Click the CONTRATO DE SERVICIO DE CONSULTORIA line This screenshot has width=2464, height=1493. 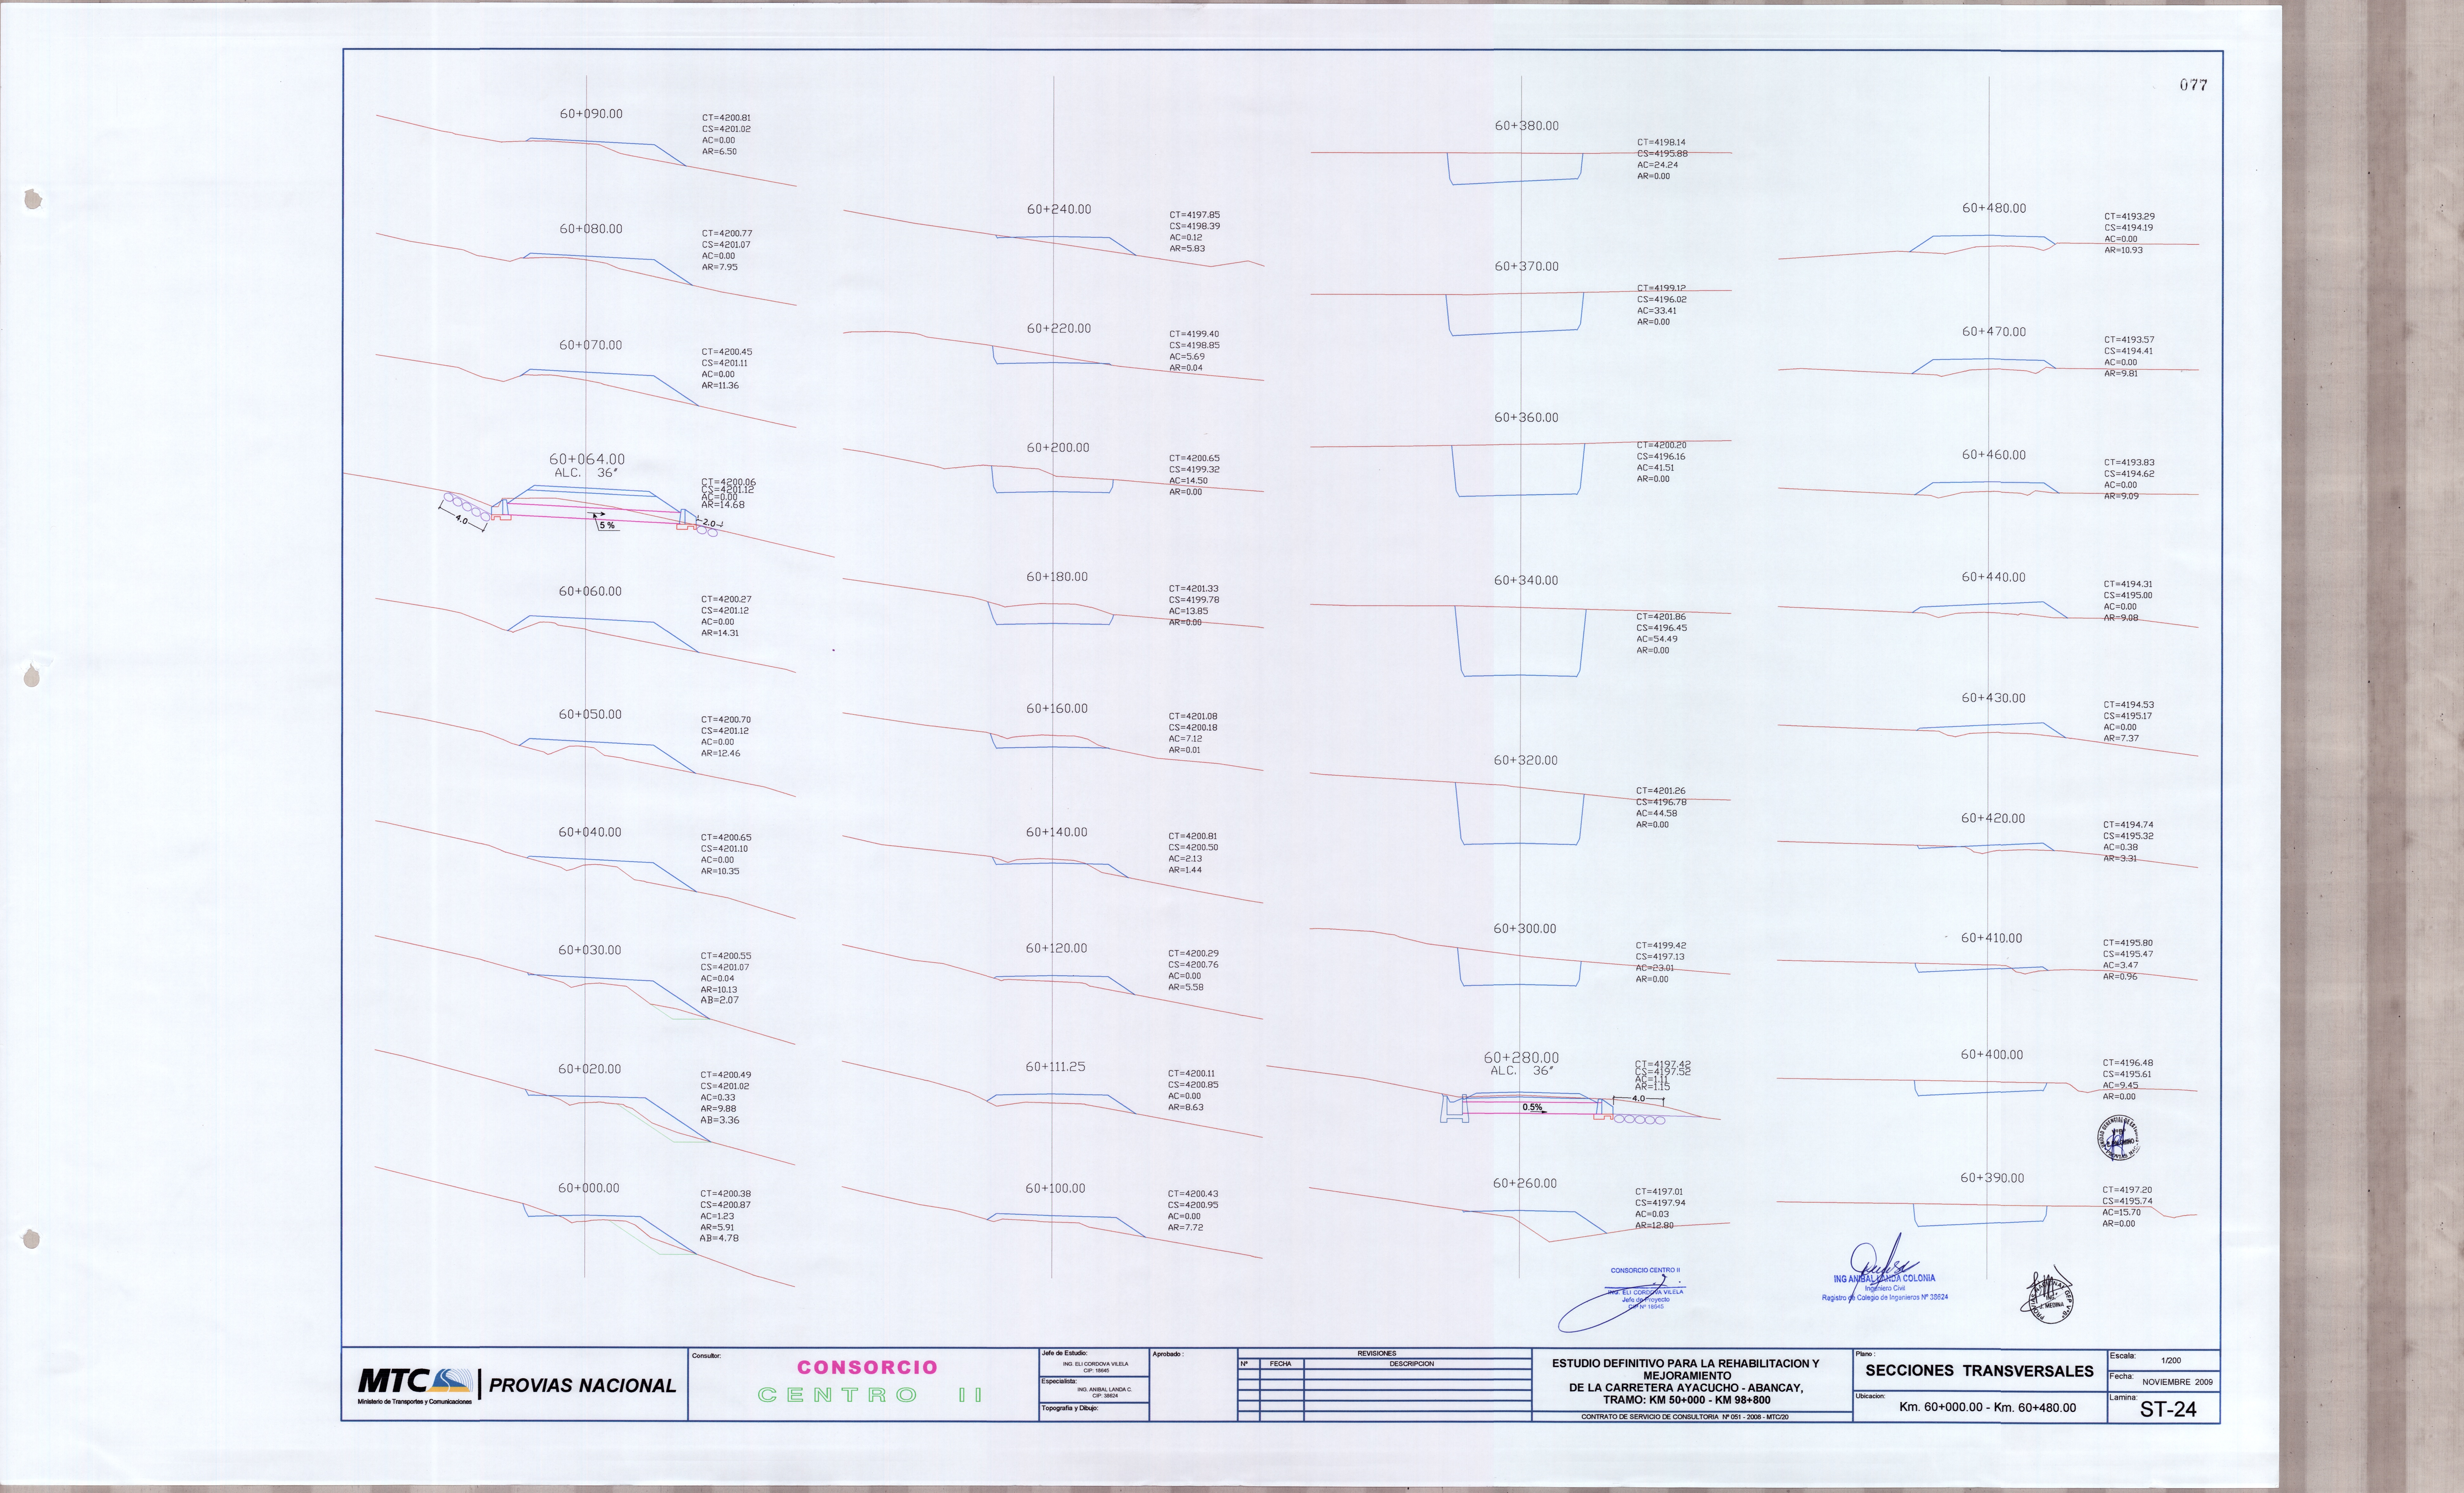[1685, 1417]
